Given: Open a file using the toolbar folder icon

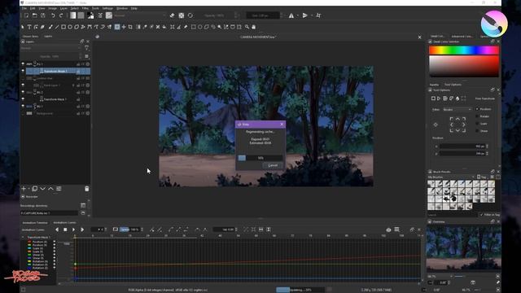Looking at the screenshot, I should point(34,15).
